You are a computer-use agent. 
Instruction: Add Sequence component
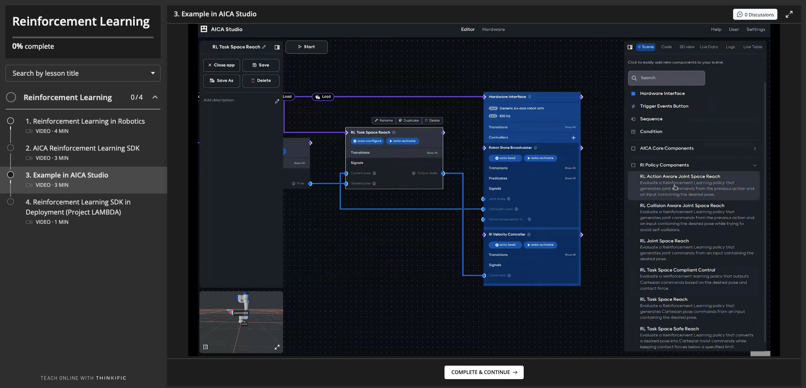point(651,119)
